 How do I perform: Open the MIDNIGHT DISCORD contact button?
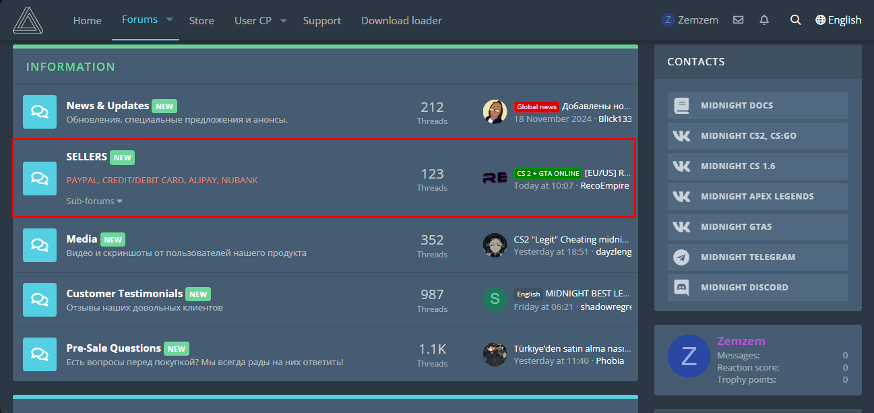tap(758, 288)
